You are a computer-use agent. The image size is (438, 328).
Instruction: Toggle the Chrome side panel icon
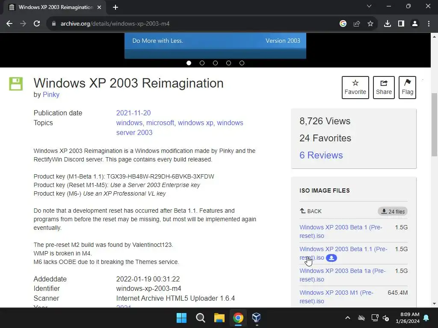click(x=401, y=24)
